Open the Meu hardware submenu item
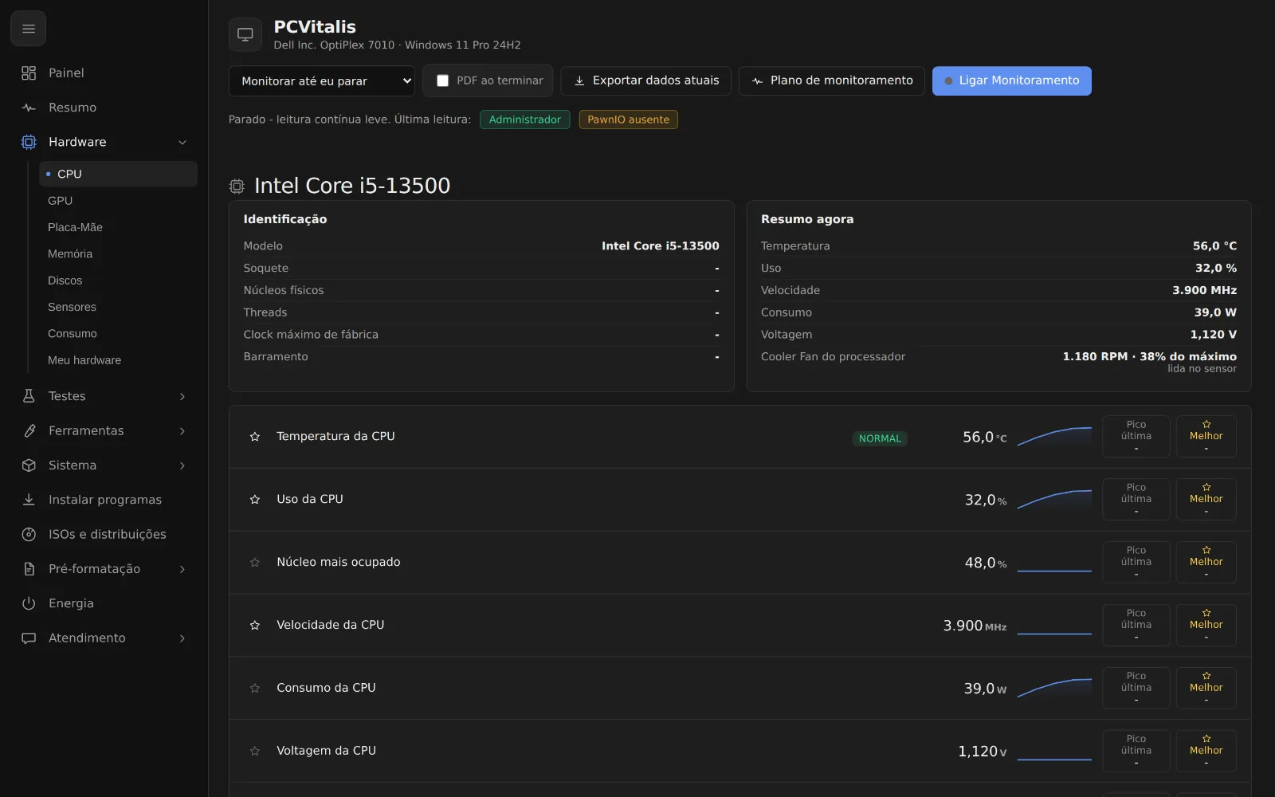Screen dimensions: 1275x797 pos(118,360)
